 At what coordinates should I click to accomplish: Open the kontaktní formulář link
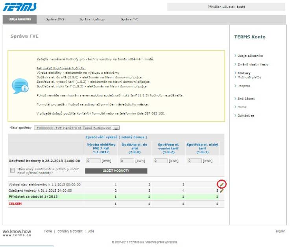click(90, 113)
